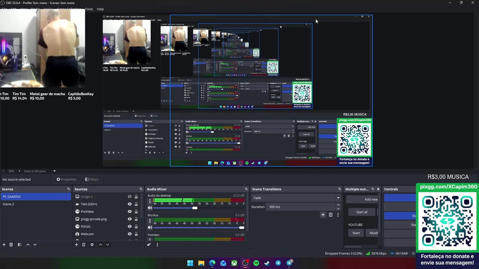Viewport: 479px width, 269px height.
Task: Show the Image 2 source
Action: 129,197
